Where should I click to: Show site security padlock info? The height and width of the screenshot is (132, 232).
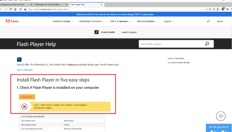25,9
